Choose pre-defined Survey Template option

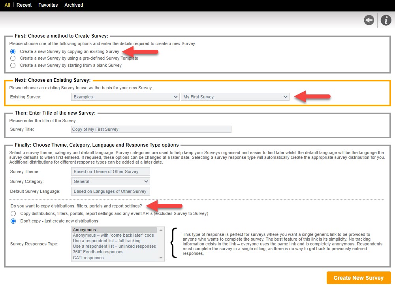click(x=13, y=58)
